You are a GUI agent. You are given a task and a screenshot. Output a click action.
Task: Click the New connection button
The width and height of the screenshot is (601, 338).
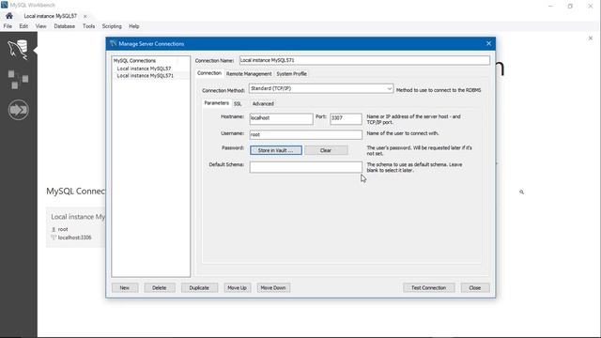[x=125, y=288]
